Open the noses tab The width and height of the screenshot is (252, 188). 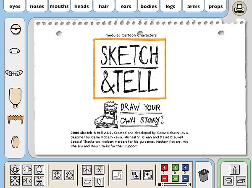tap(37, 6)
